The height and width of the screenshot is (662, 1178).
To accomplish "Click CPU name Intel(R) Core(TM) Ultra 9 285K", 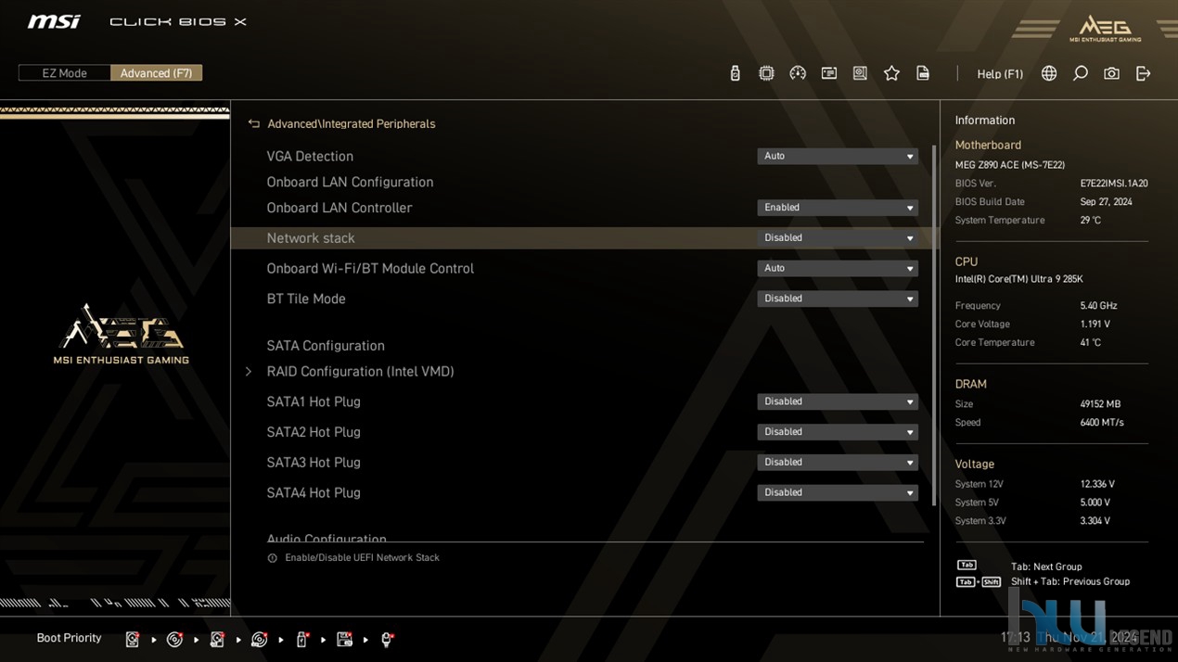I will pos(1018,279).
